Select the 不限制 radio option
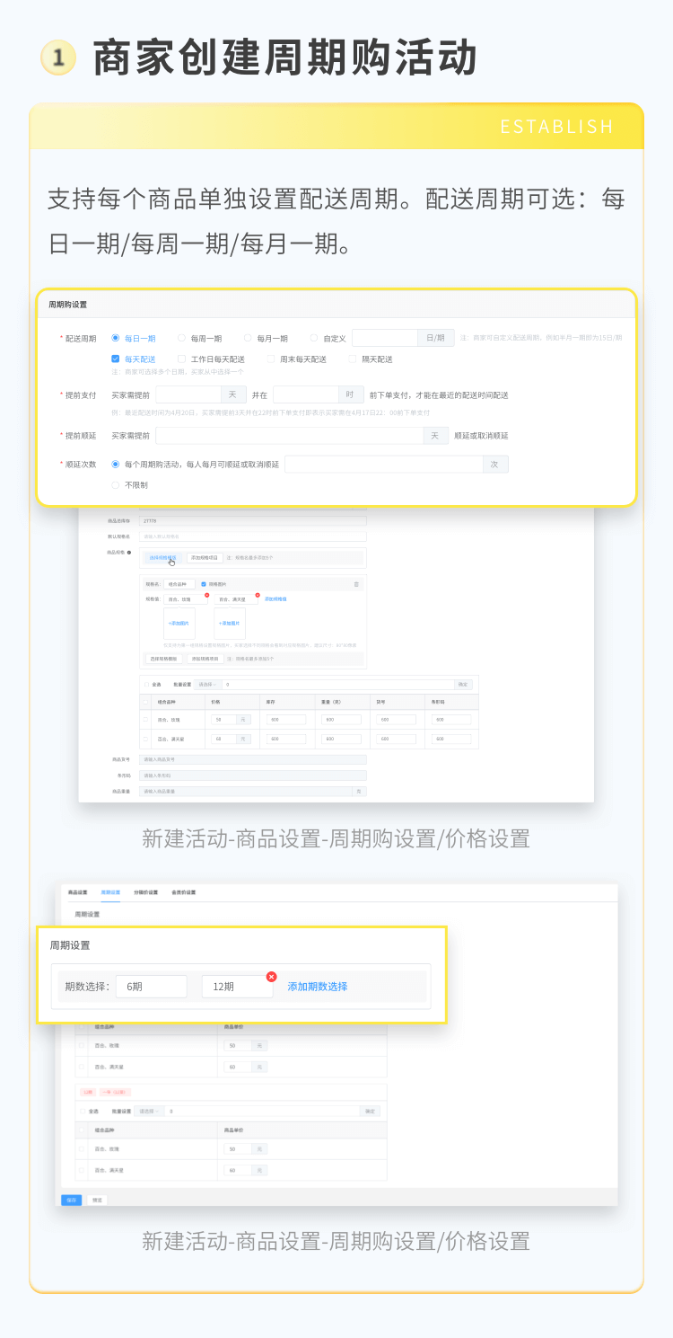This screenshot has width=673, height=1338. [116, 485]
